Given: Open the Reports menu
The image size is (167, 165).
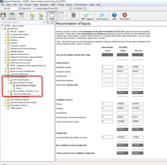Looking at the screenshot, I should tap(69, 5).
